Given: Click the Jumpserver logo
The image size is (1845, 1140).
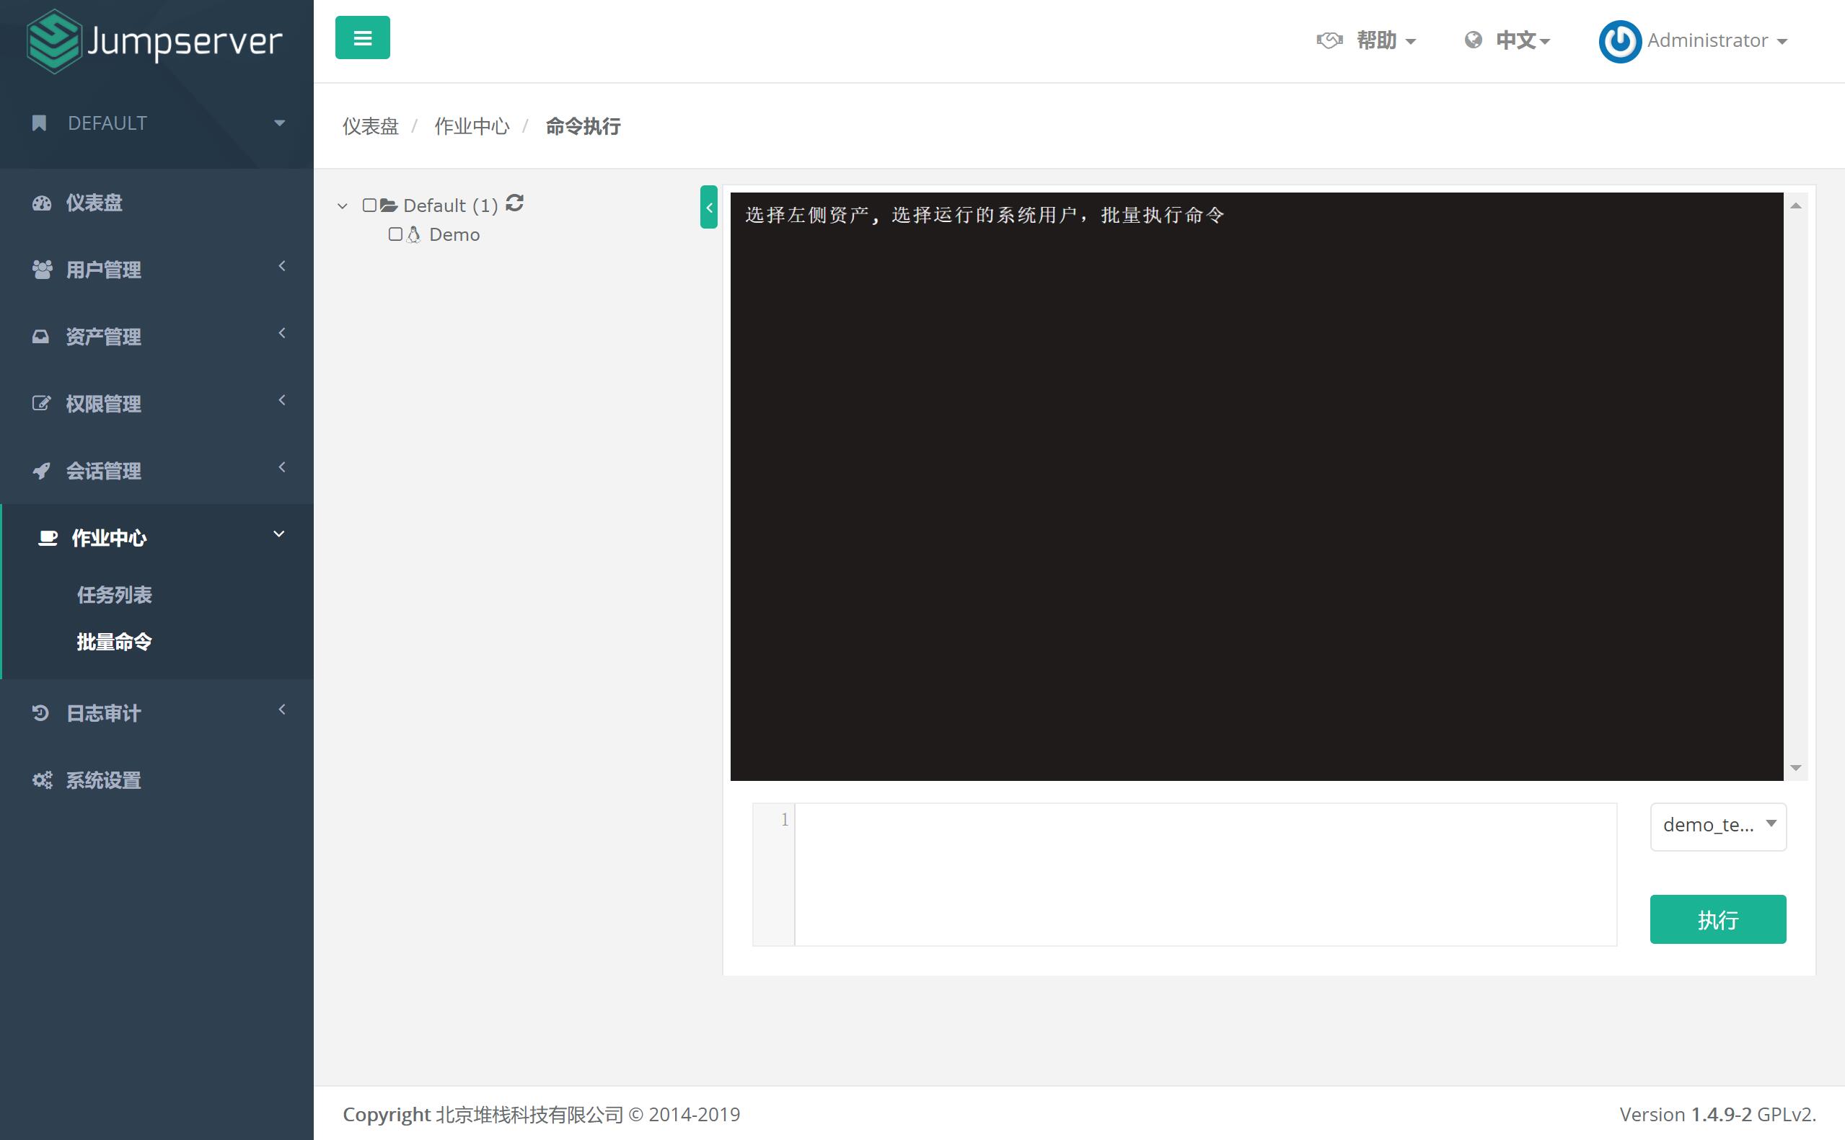Looking at the screenshot, I should click(154, 40).
